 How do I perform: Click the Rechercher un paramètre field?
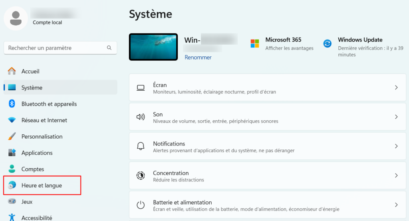[56, 48]
